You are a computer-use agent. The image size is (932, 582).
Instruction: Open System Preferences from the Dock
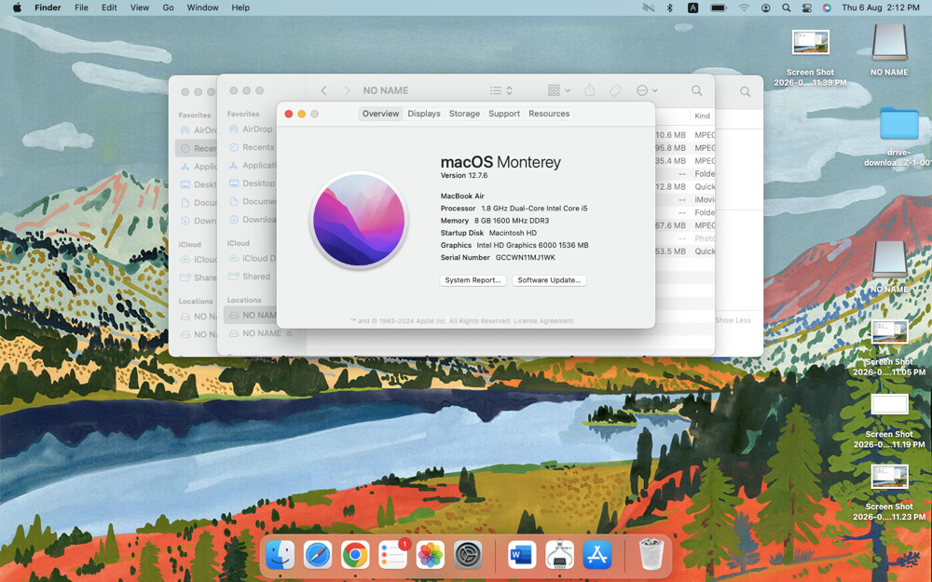tap(469, 555)
